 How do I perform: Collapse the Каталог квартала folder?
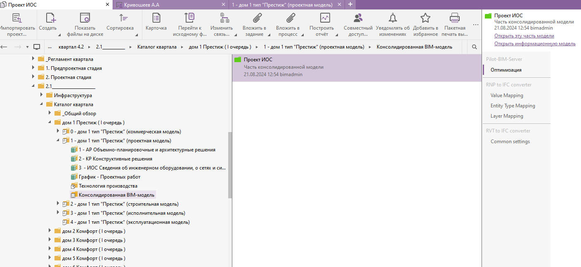tap(42, 104)
